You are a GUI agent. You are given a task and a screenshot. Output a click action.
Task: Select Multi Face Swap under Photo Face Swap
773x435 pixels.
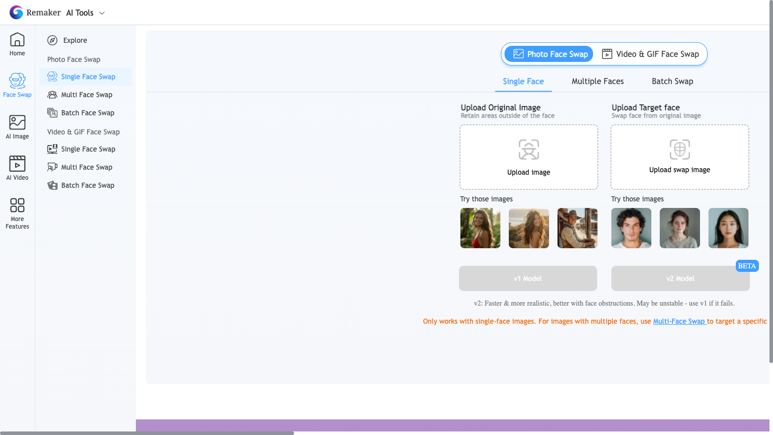coord(86,95)
